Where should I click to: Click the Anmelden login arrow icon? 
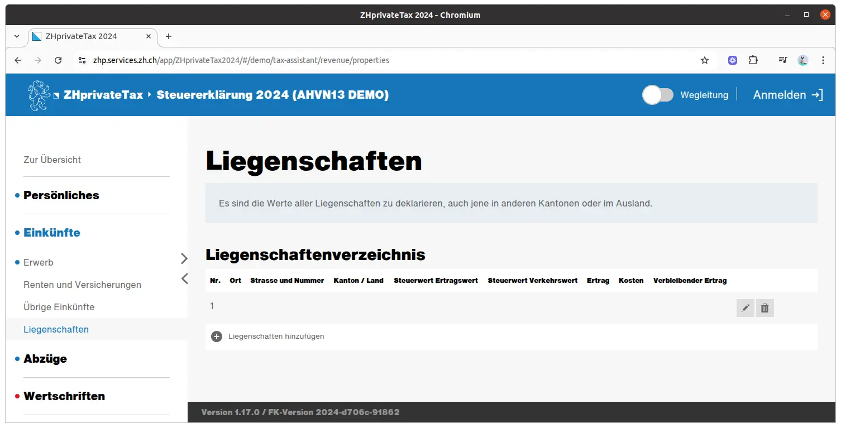tap(817, 95)
